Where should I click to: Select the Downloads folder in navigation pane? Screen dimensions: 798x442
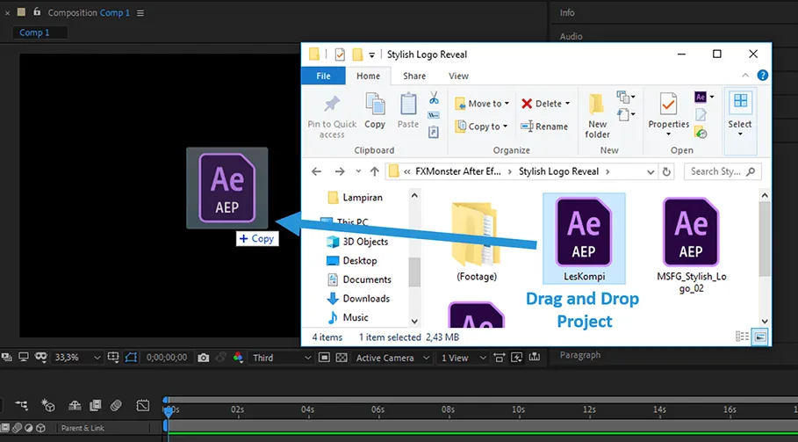point(359,299)
